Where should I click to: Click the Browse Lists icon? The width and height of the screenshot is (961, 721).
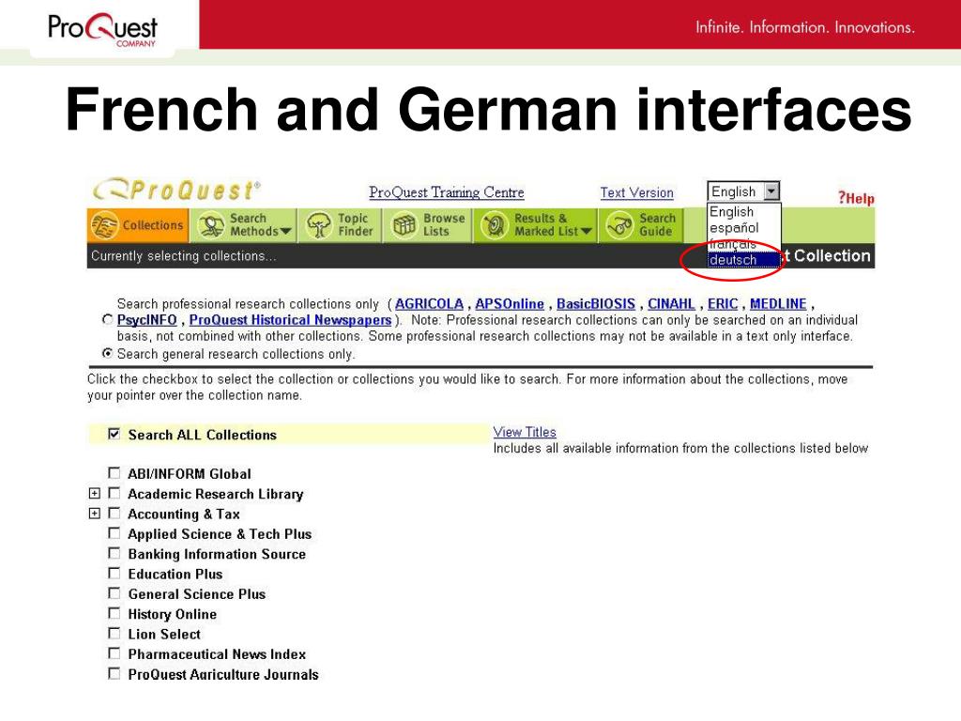[404, 225]
